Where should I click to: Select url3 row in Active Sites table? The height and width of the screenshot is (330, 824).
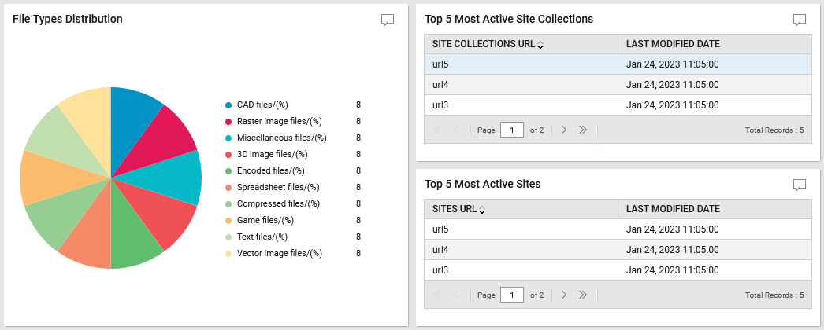coord(618,270)
